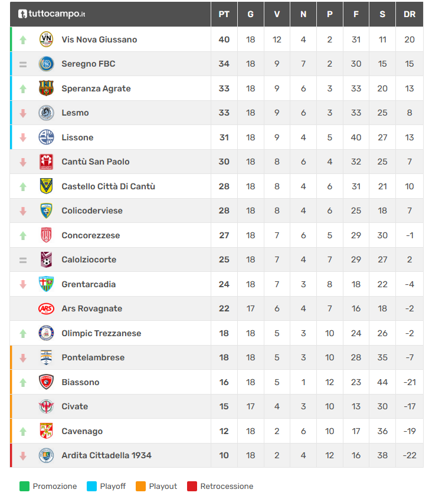Click the Cavenago team crest
Viewport: 429px width, 496px height.
coord(46,431)
